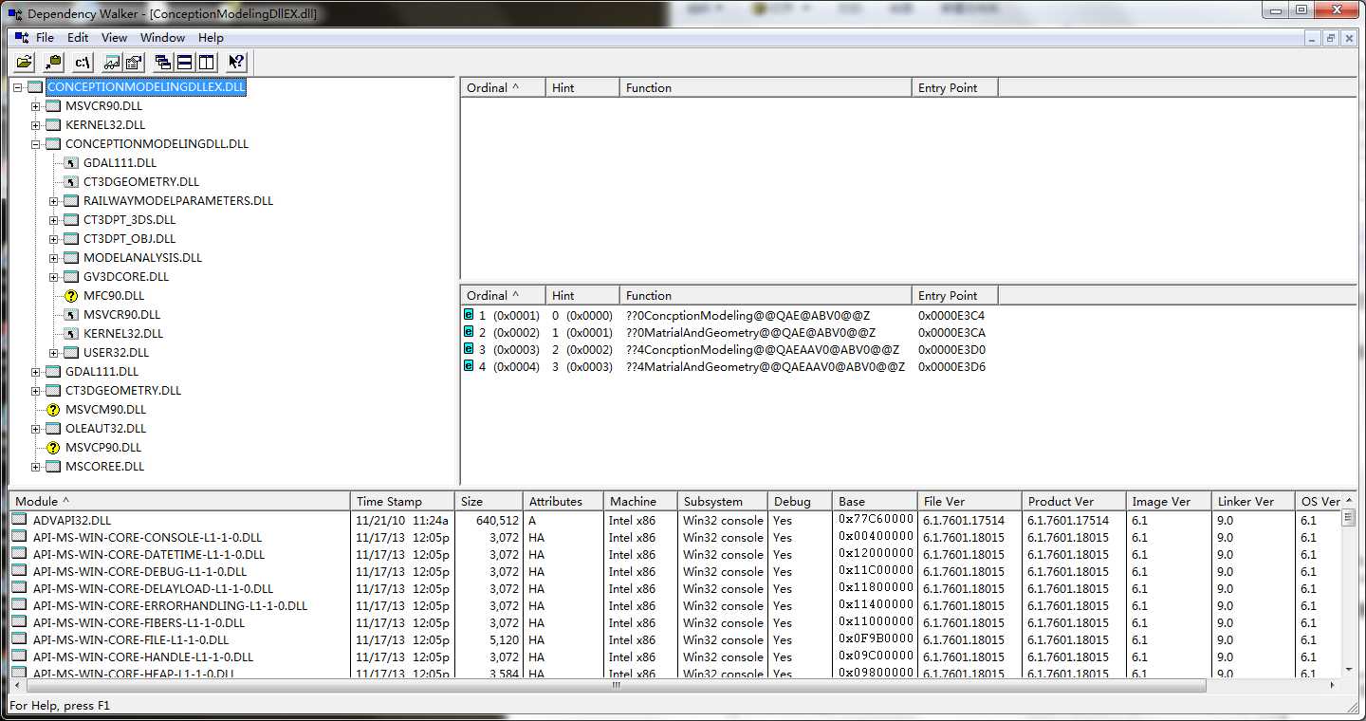The width and height of the screenshot is (1366, 721).
Task: Collapse the CONCEPTIONMODELINGDLL.DLL tree node
Action: (x=36, y=144)
